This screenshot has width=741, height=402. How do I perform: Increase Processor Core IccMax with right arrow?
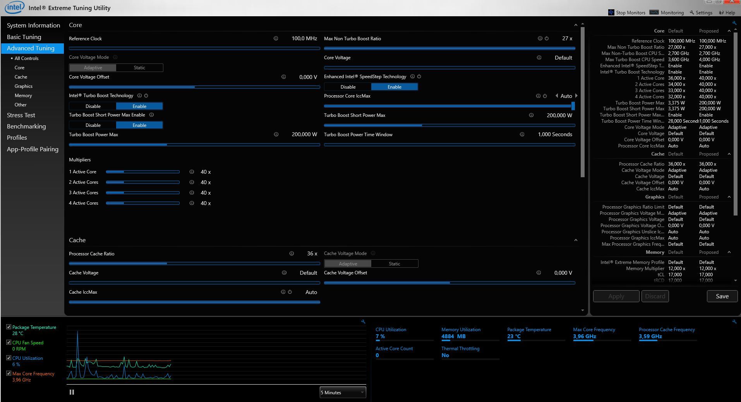point(576,96)
